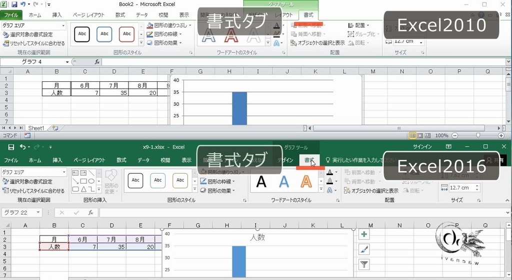Click chart elements plus button in Excel 2016
Image resolution: width=512 pixels, height=280 pixels.
click(364, 234)
